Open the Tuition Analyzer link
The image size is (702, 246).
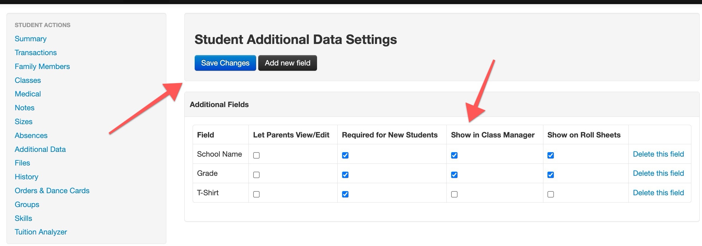point(41,232)
